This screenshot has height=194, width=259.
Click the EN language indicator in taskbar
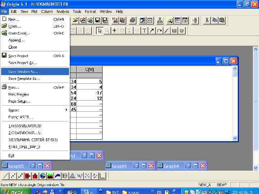(159, 192)
